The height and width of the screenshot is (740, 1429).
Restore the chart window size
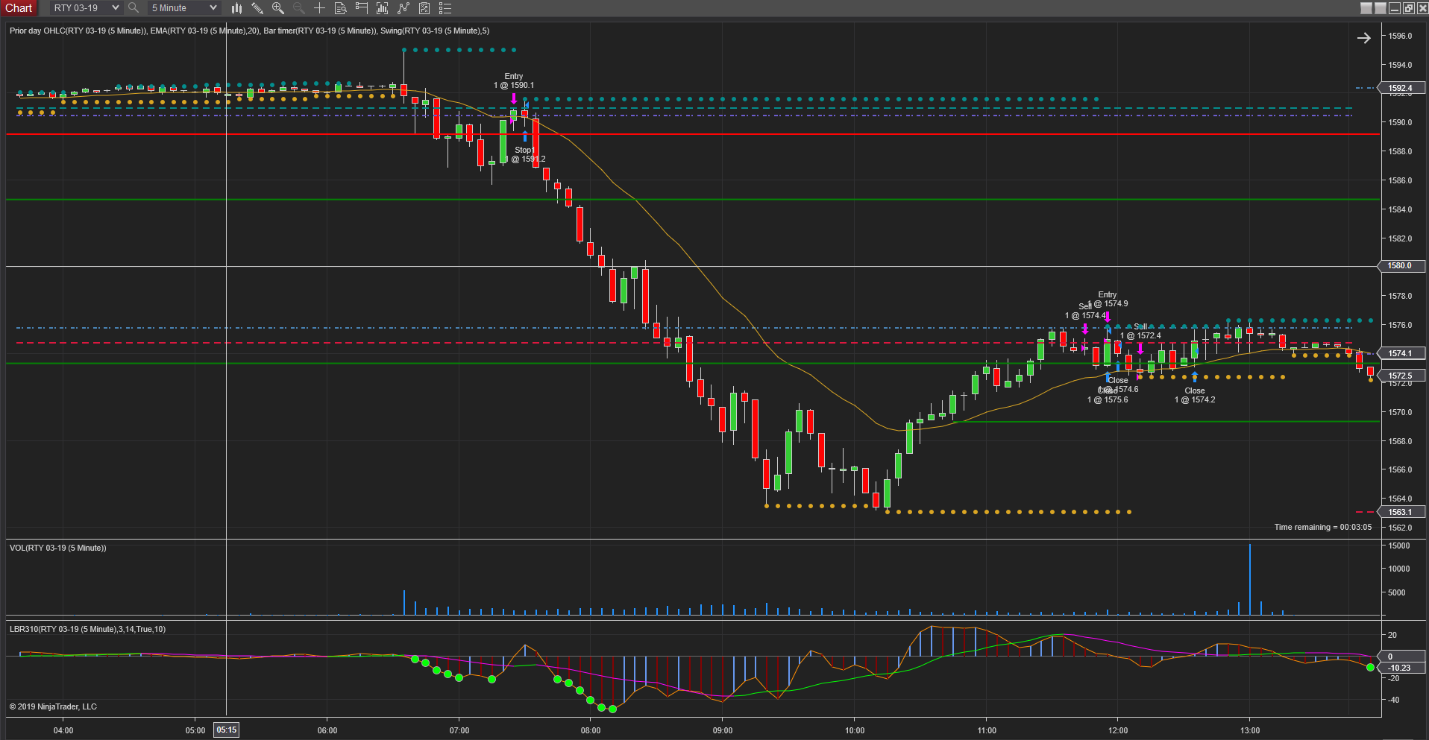1409,8
